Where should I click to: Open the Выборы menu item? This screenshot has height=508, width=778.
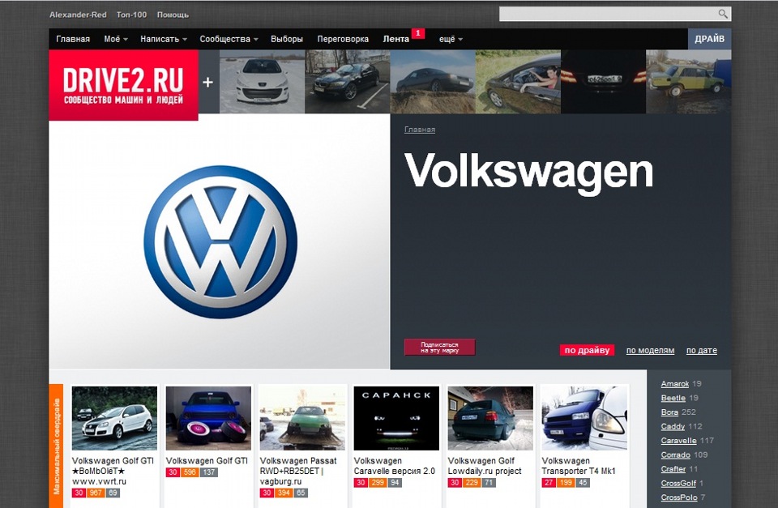[287, 39]
